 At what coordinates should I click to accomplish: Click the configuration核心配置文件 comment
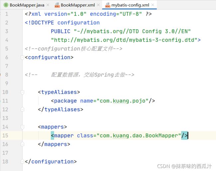tap(73, 49)
